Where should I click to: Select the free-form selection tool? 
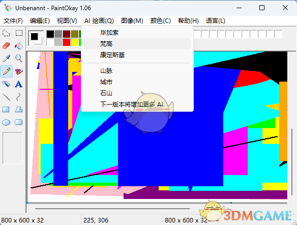pyautogui.click(x=6, y=33)
